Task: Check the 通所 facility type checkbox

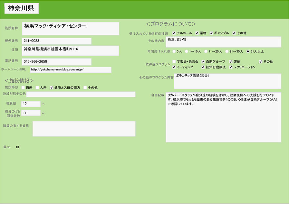Action: click(23, 88)
